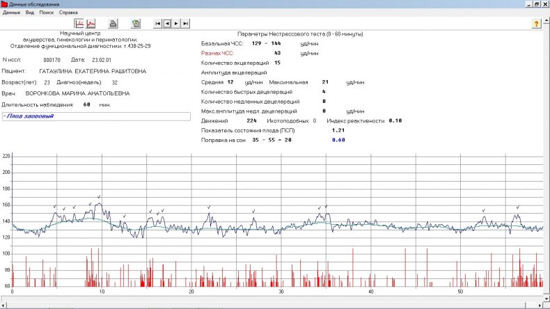The image size is (550, 309).
Task: Click the Плод здоровый conclusion field
Action: [96, 116]
